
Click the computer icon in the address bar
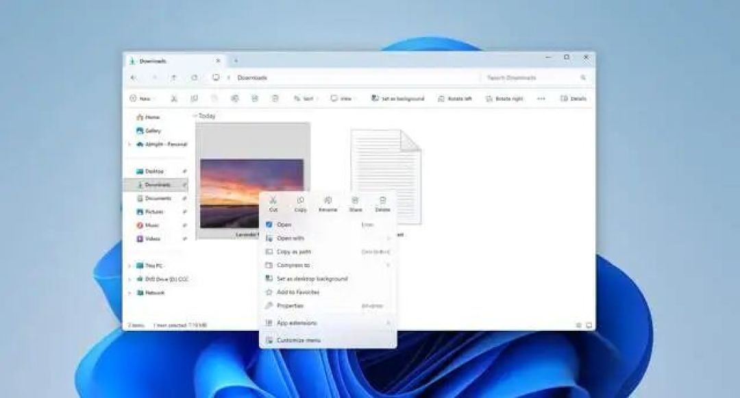coord(216,78)
